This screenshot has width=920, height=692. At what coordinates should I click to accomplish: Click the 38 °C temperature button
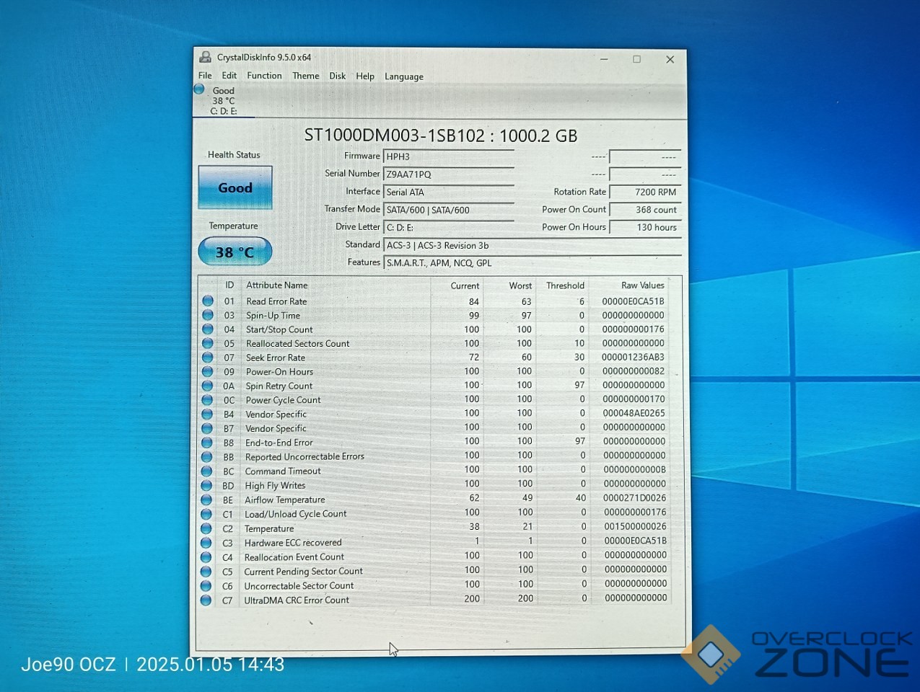pyautogui.click(x=235, y=252)
